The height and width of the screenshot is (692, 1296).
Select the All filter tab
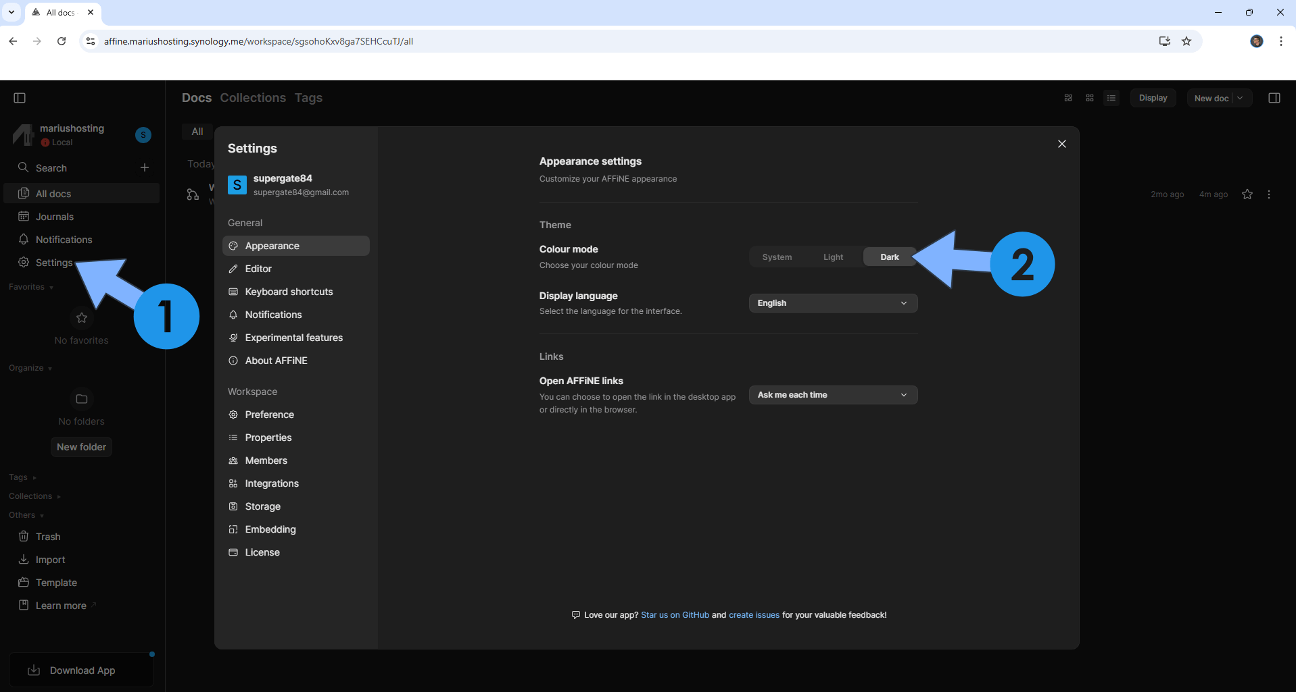pyautogui.click(x=197, y=132)
